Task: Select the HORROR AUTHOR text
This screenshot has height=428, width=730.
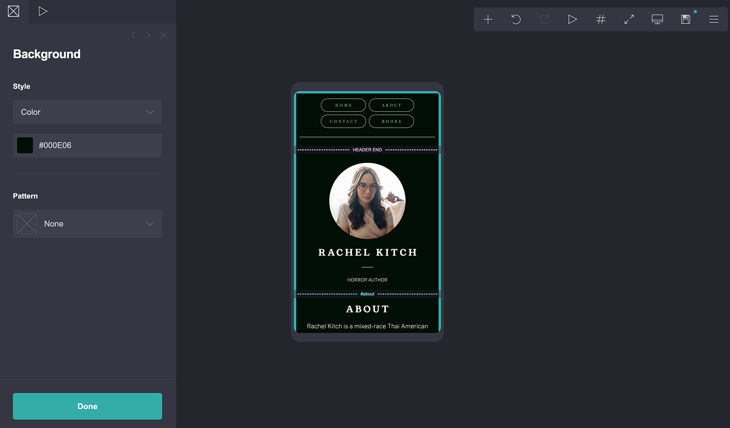Action: (368, 280)
